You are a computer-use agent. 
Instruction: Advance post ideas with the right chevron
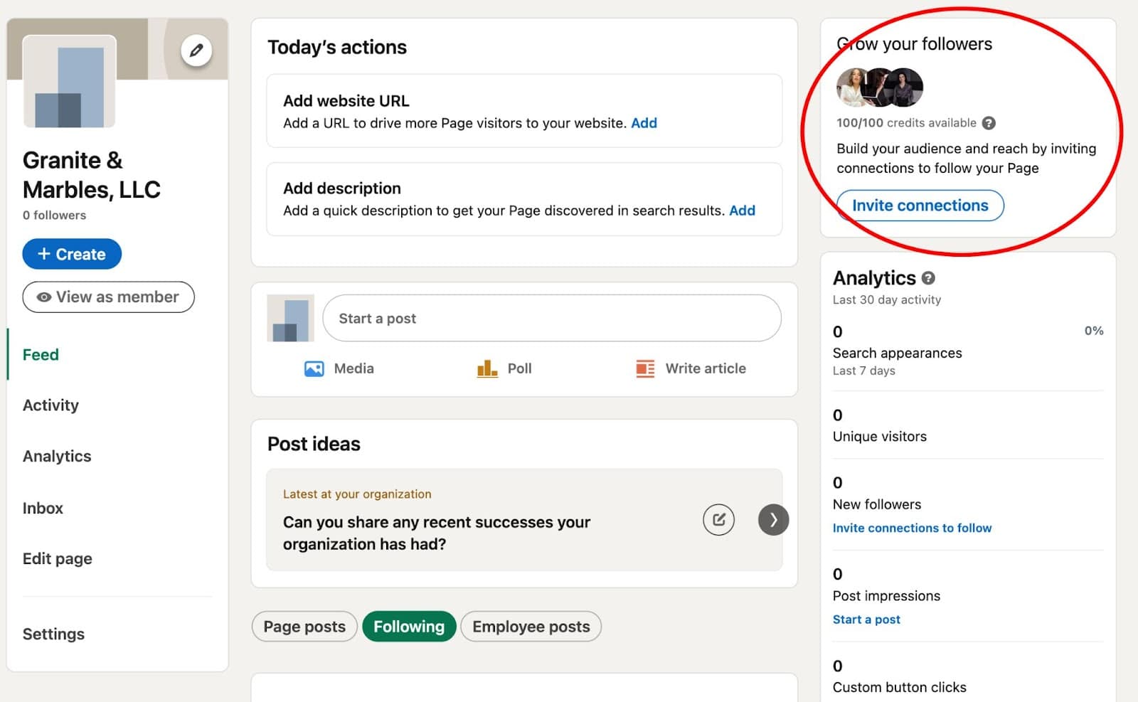pyautogui.click(x=773, y=520)
